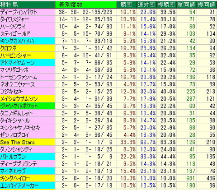Click the 勝率 column header

click(x=126, y=5)
